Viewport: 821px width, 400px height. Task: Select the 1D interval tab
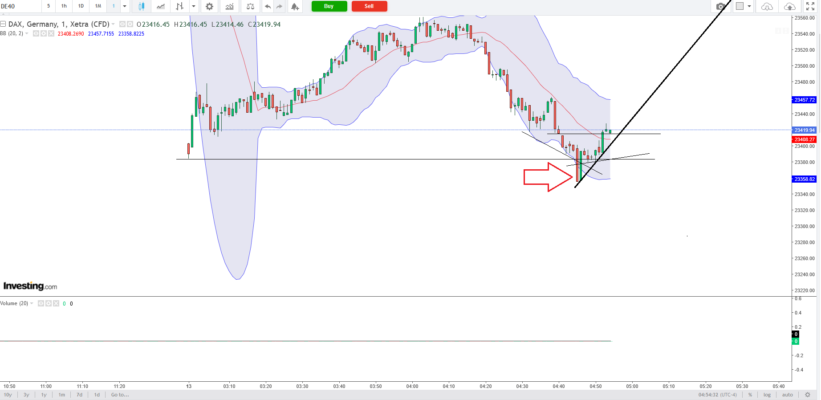point(81,6)
